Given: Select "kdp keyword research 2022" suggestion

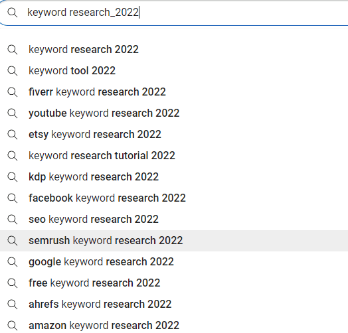Looking at the screenshot, I should (x=174, y=177).
